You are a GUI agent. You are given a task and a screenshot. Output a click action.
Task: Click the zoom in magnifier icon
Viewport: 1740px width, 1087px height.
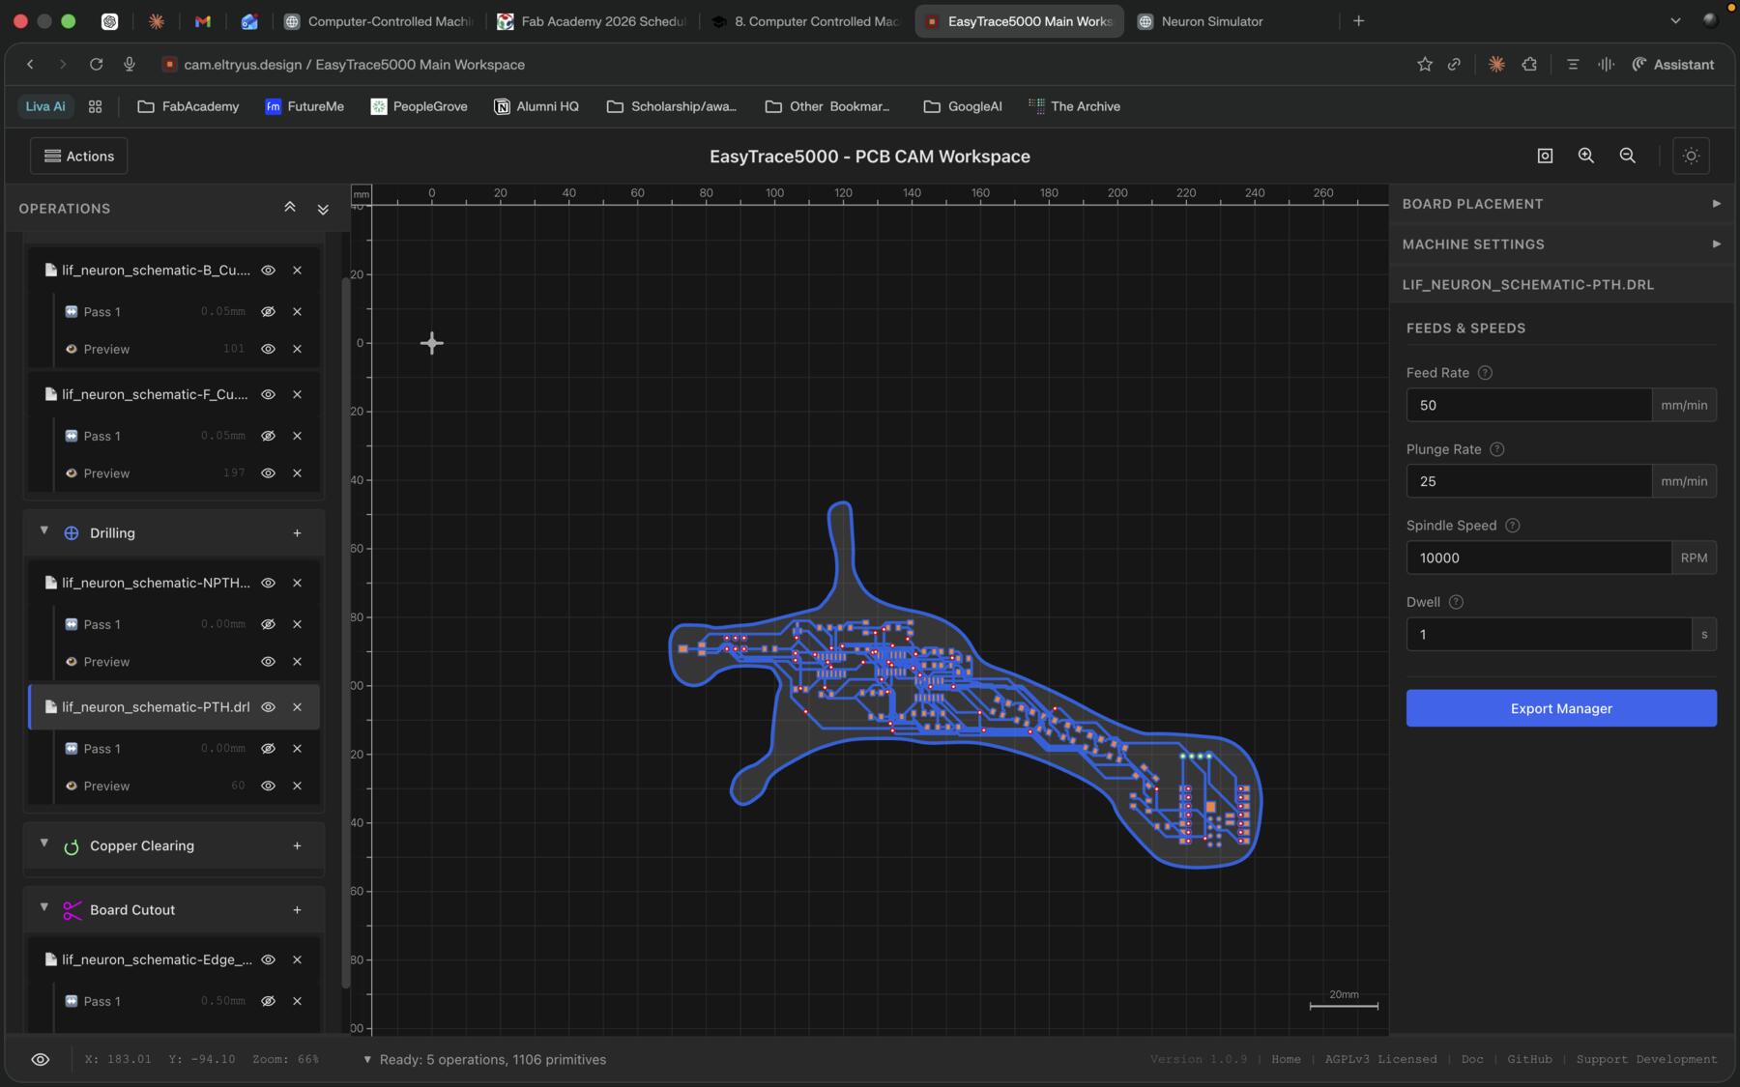coord(1586,156)
